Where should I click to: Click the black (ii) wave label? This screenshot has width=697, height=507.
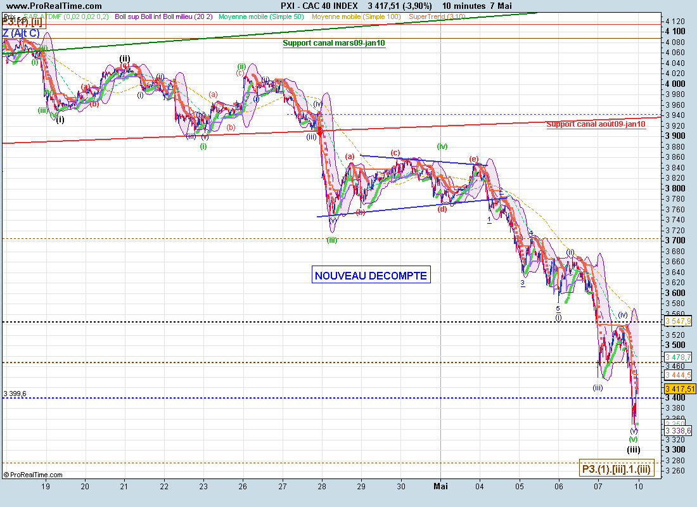[124, 58]
